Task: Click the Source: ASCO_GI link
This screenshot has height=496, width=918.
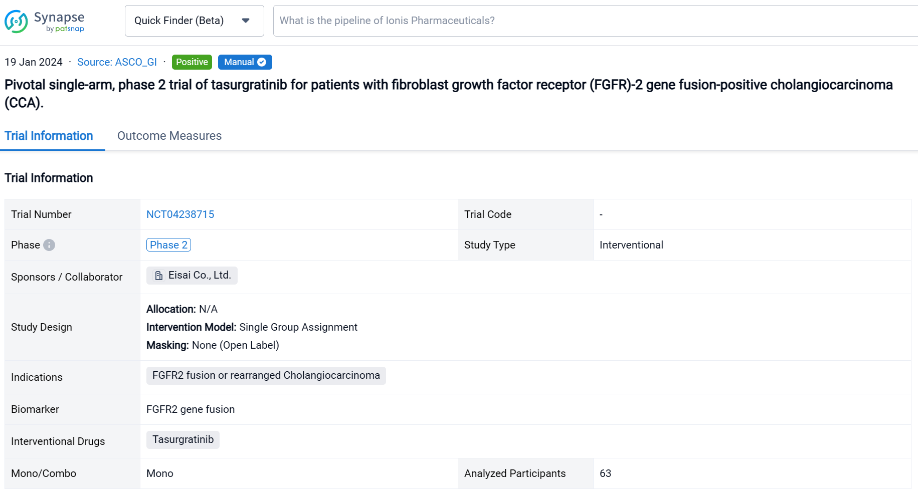Action: coord(117,62)
